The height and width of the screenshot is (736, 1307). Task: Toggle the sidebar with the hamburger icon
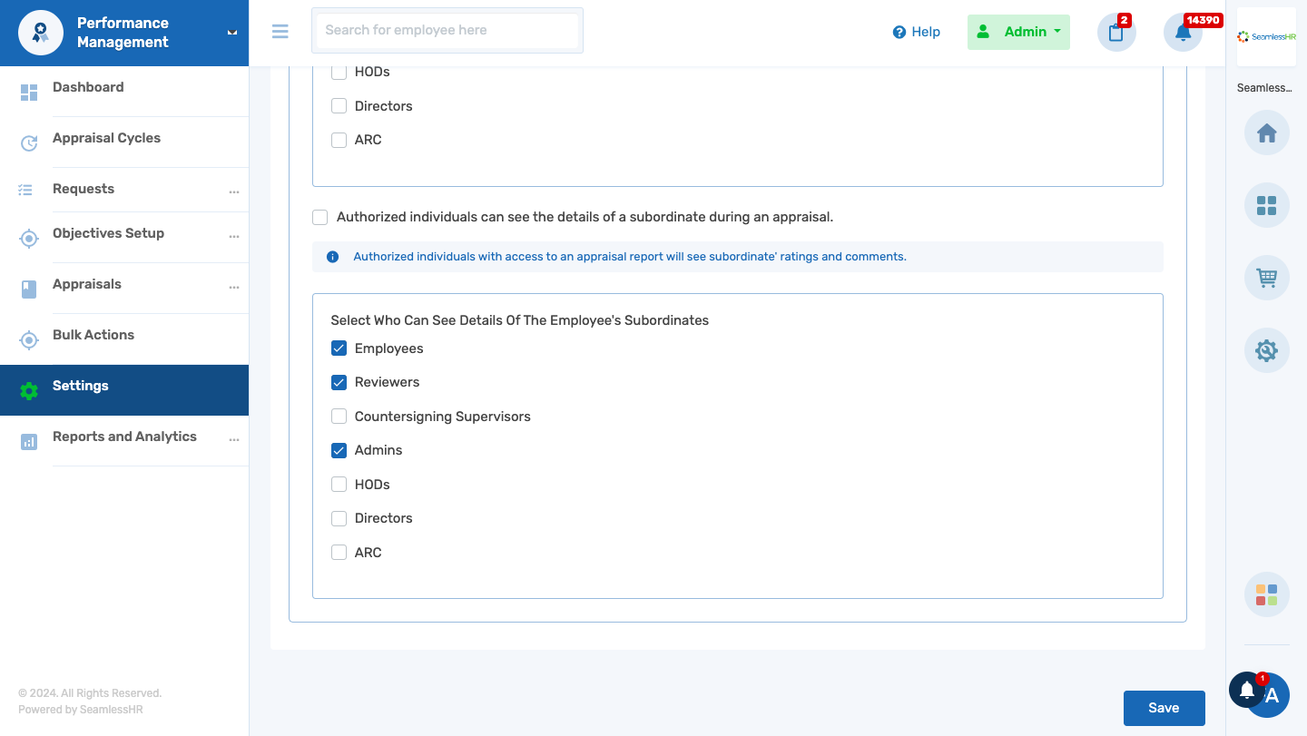280,31
